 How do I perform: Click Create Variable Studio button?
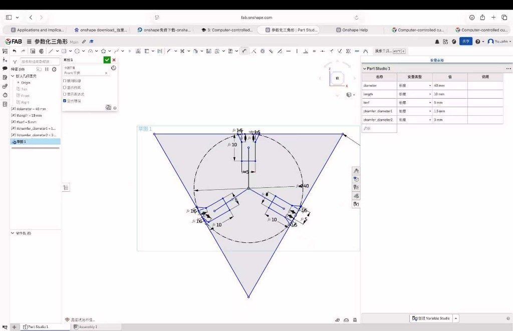431,318
